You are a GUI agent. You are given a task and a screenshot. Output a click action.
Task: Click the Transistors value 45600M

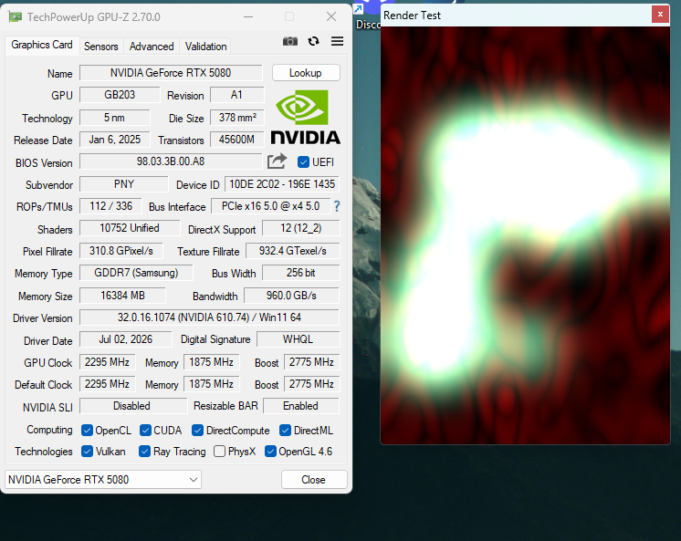tap(236, 140)
